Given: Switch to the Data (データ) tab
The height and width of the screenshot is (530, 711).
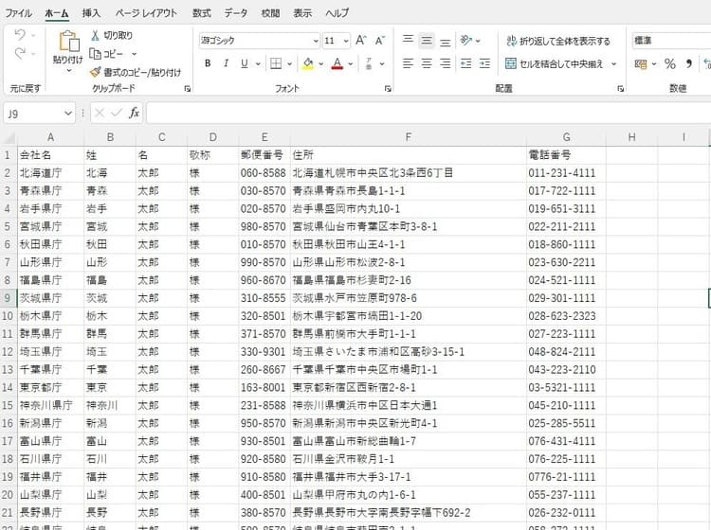Looking at the screenshot, I should tap(236, 13).
